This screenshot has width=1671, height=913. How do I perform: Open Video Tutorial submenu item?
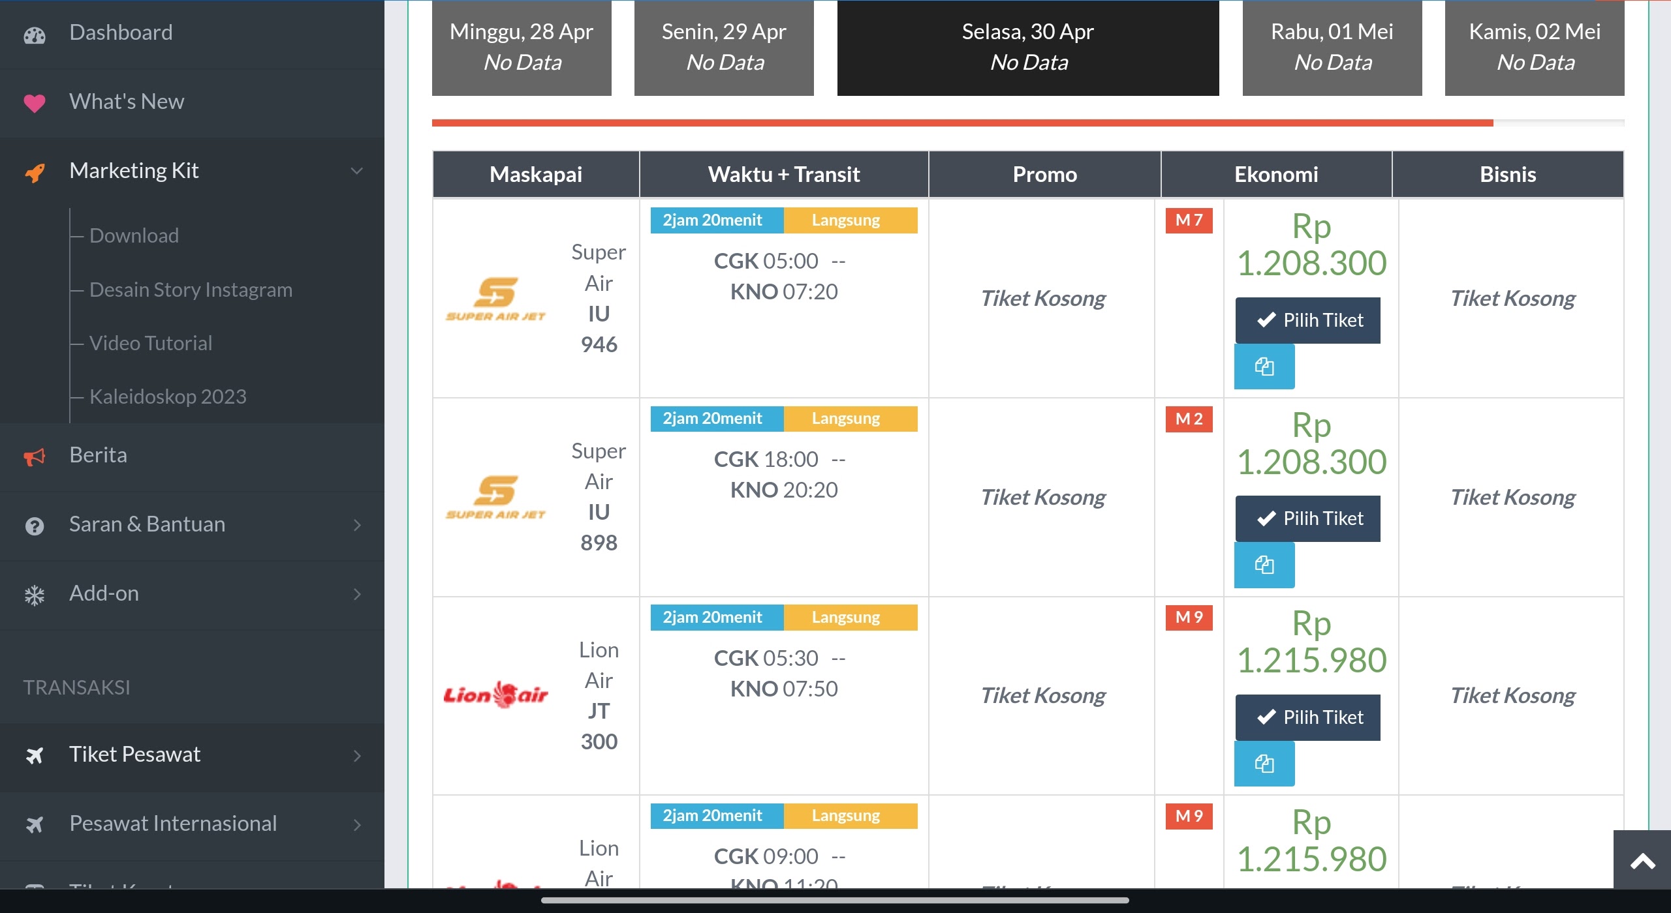tap(151, 343)
